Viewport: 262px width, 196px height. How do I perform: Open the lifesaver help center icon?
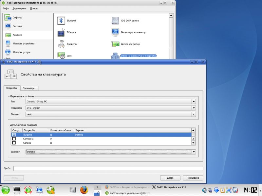click(x=28, y=190)
